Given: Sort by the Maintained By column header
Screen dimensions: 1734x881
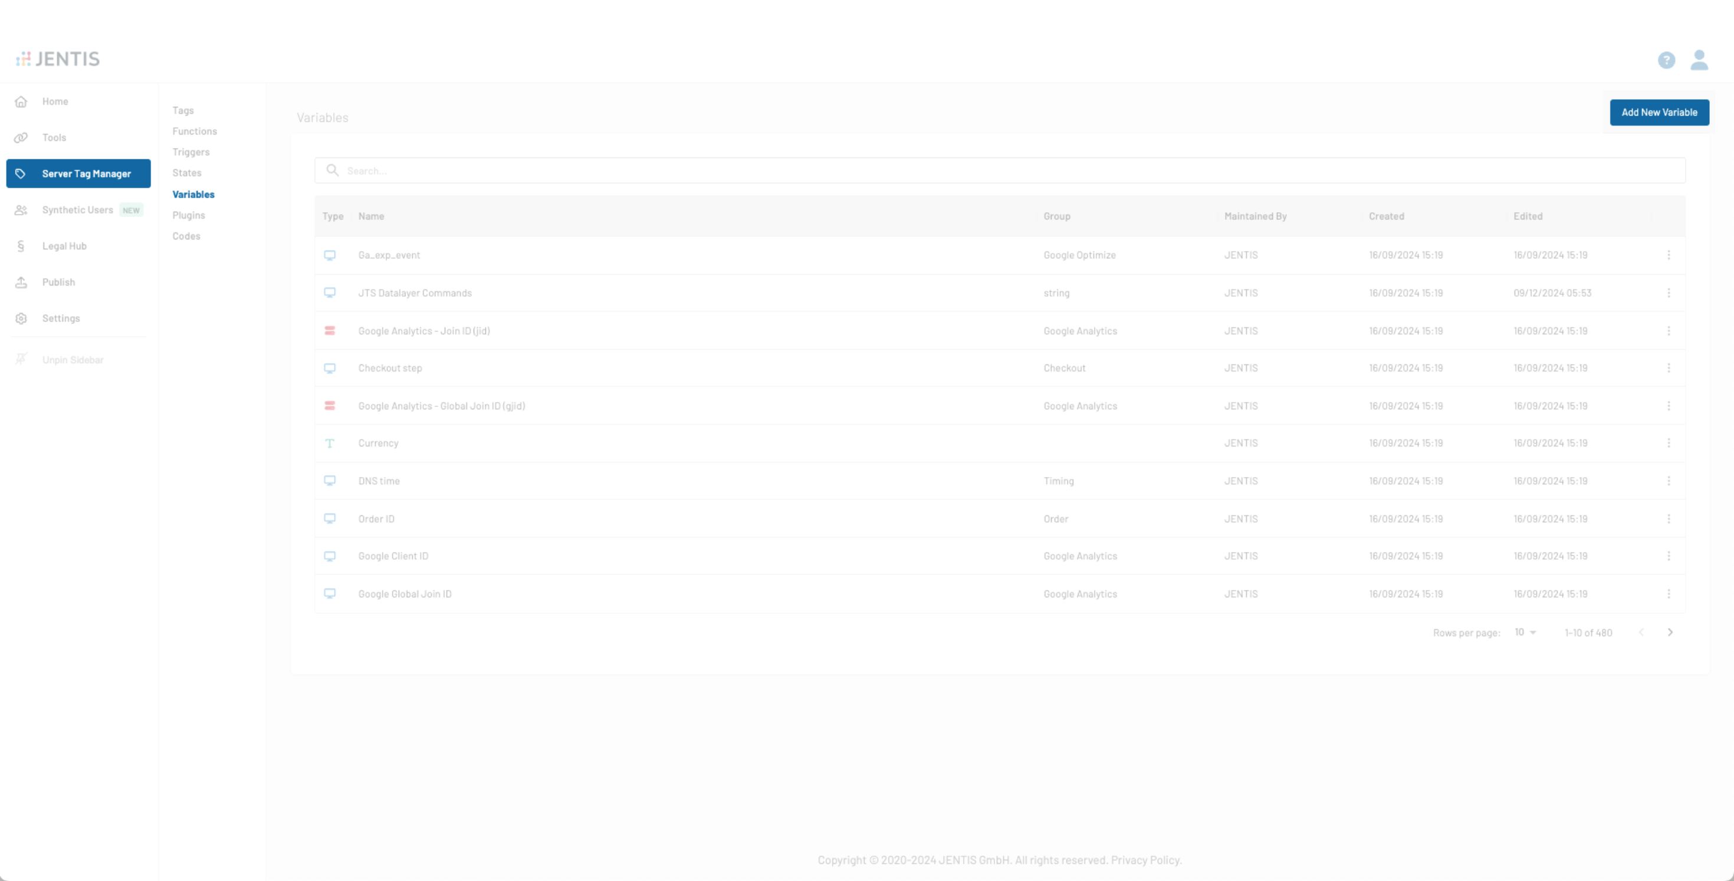Looking at the screenshot, I should point(1256,216).
